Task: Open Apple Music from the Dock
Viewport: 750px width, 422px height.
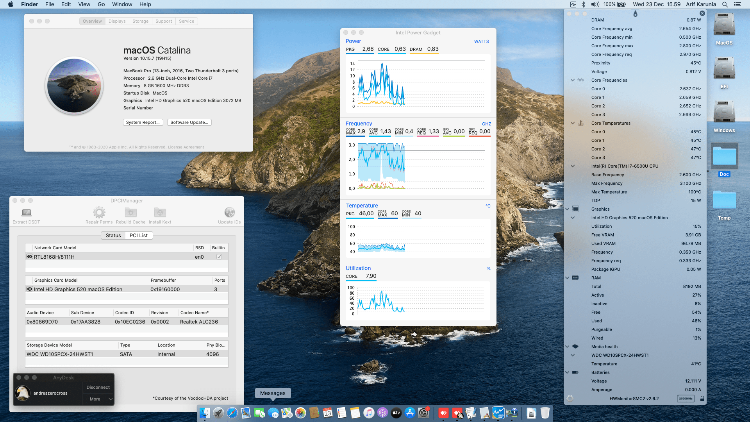Action: 368,413
